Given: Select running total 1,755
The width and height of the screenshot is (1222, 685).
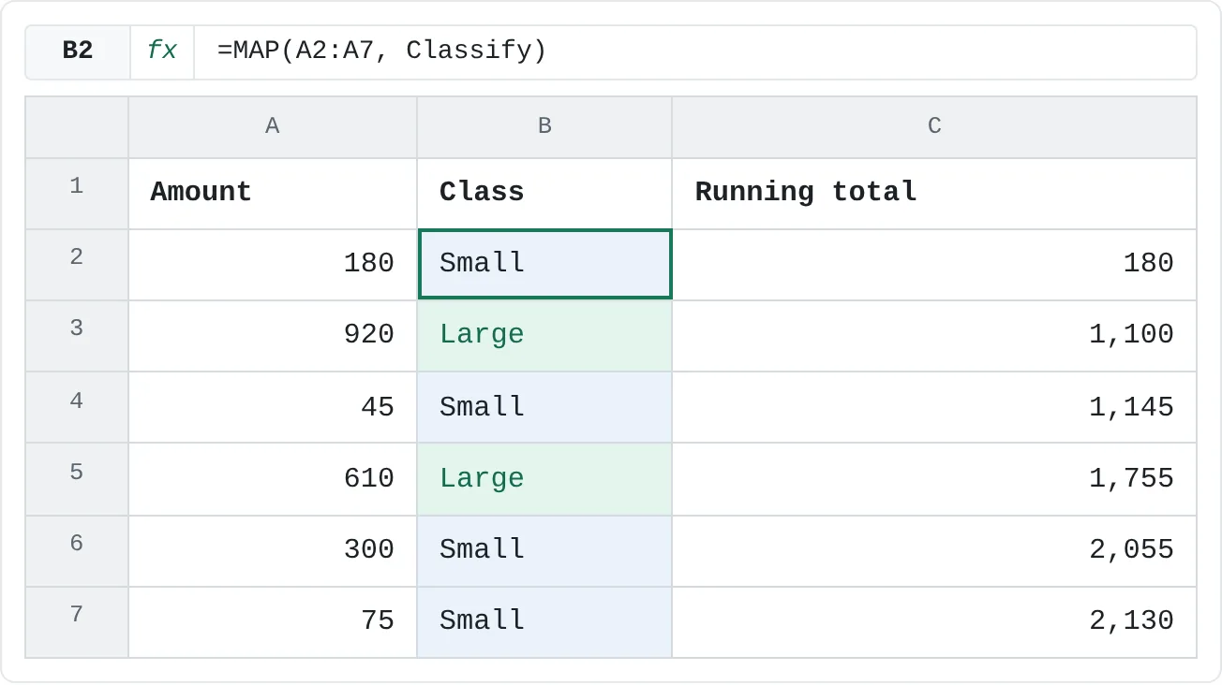Looking at the screenshot, I should click(934, 478).
